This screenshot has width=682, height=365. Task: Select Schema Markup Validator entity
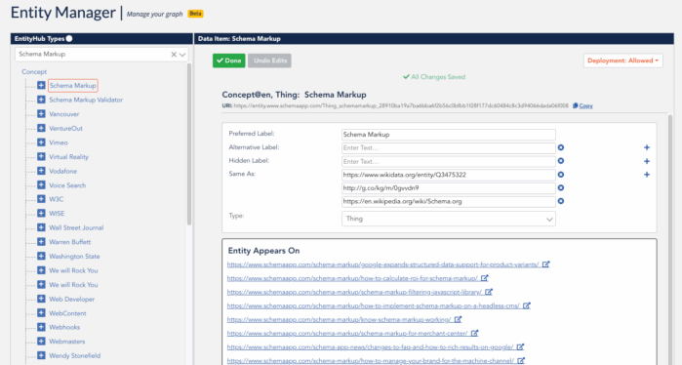[86, 100]
